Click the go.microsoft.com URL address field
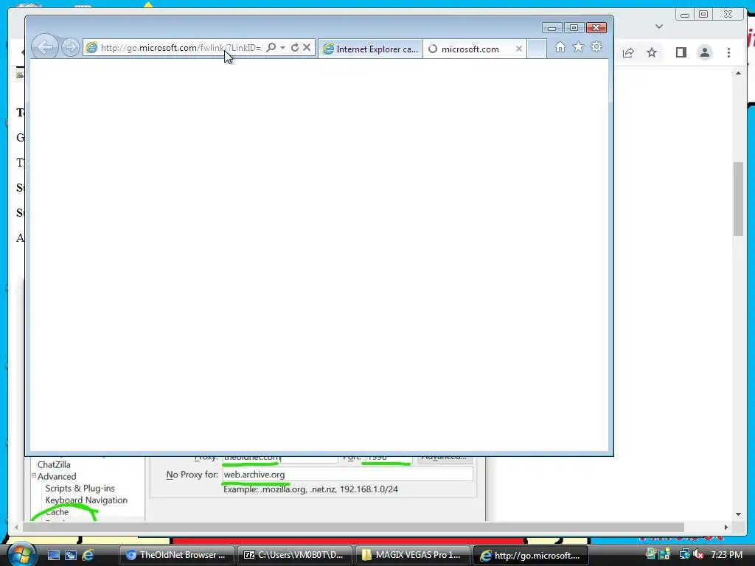 181,48
